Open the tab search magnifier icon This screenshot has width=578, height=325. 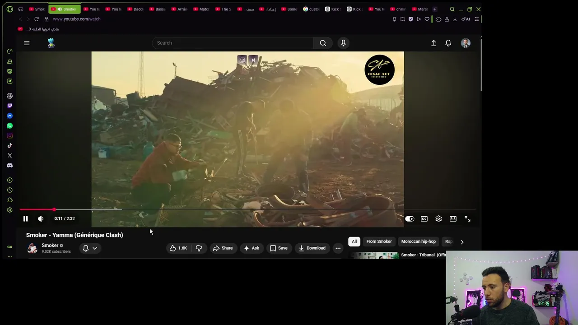click(x=452, y=9)
